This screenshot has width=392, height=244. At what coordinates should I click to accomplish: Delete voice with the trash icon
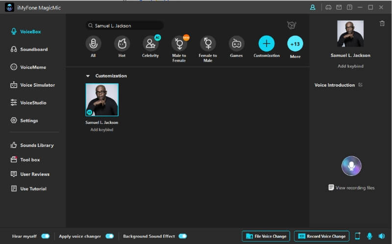(382, 23)
